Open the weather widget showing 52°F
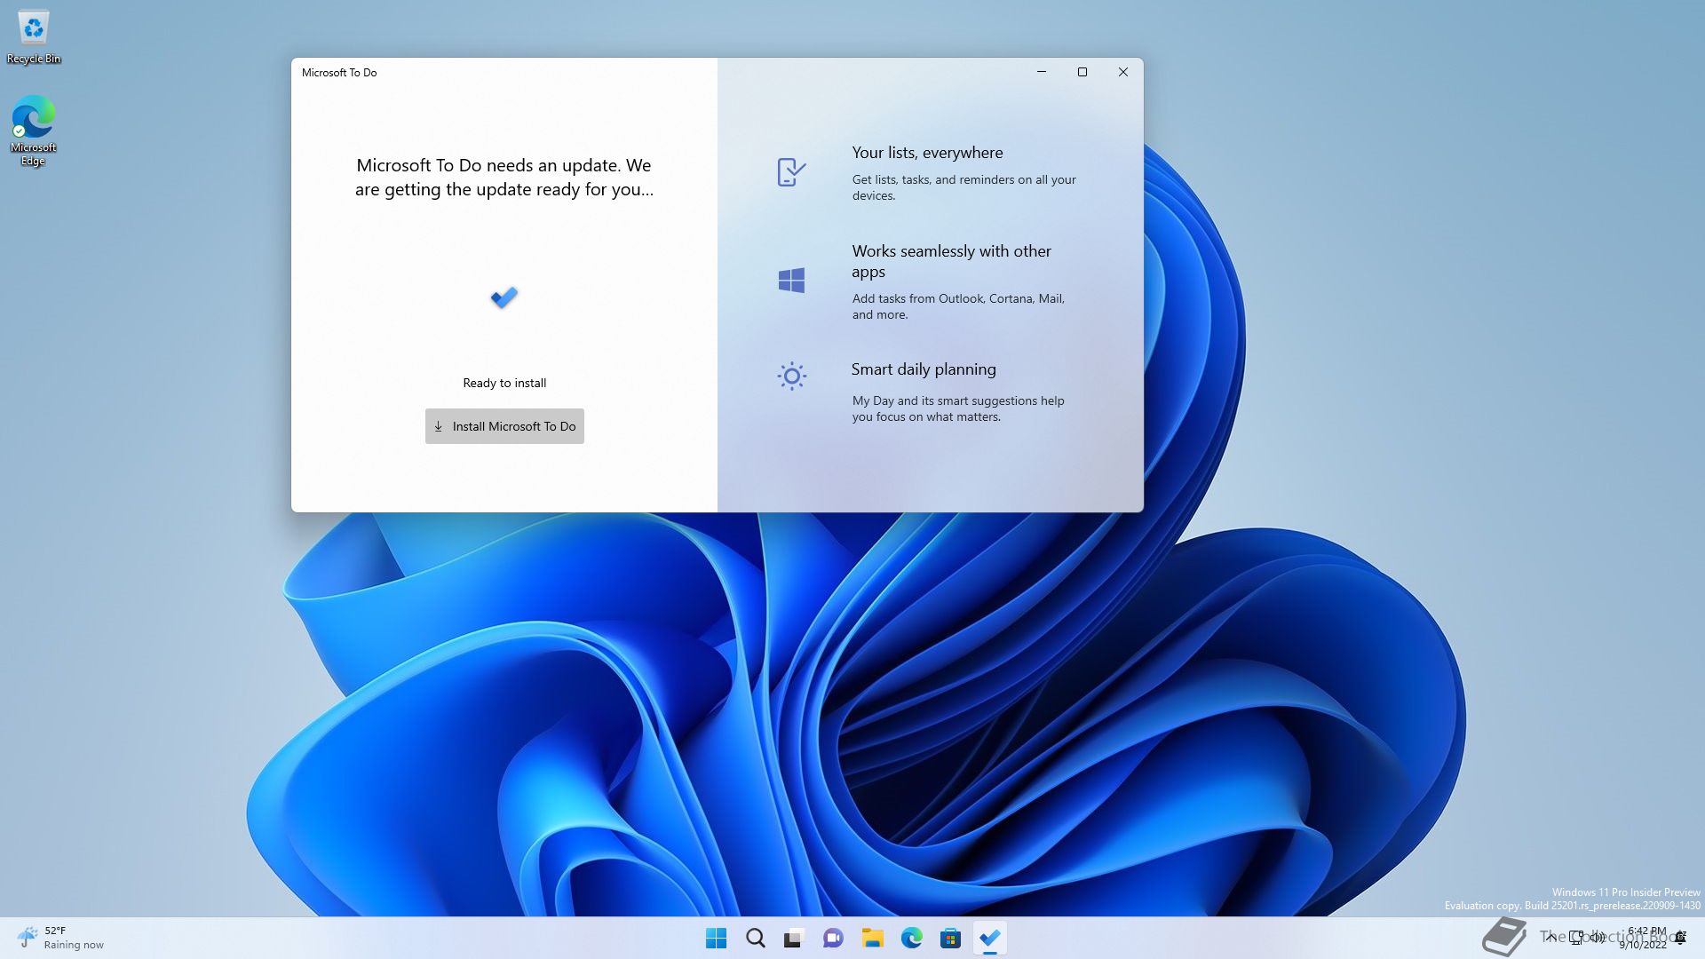 coord(60,938)
